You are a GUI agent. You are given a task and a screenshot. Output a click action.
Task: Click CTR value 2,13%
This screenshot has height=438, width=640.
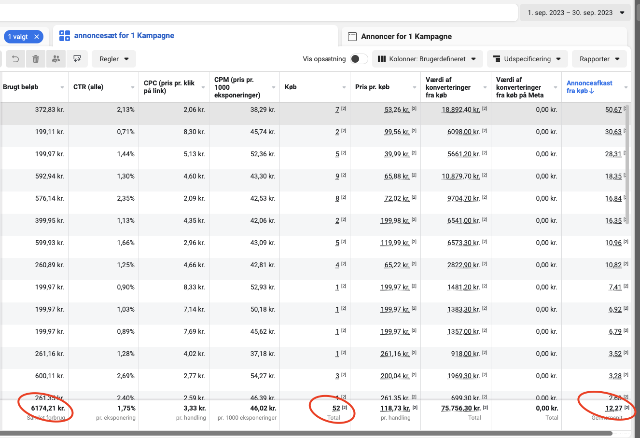(x=125, y=109)
